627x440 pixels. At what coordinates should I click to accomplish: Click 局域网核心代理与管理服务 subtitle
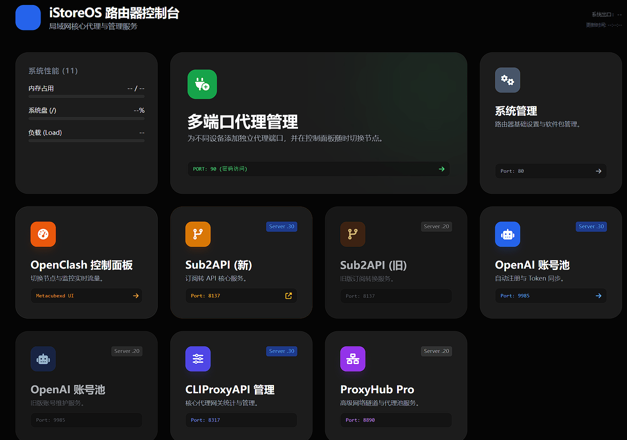(x=93, y=26)
